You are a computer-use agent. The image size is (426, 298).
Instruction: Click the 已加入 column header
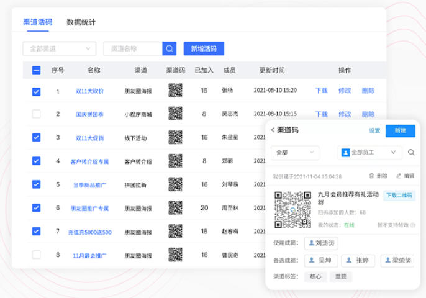(x=204, y=70)
